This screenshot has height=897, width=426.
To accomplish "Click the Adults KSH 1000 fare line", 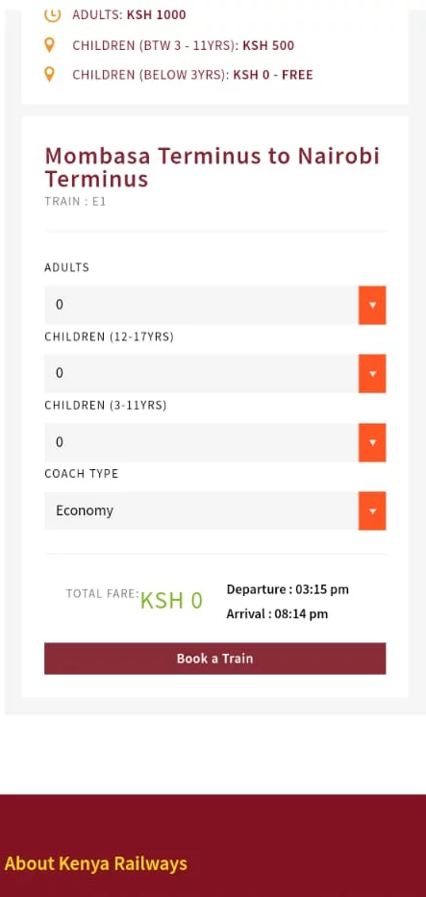I will pos(129,15).
